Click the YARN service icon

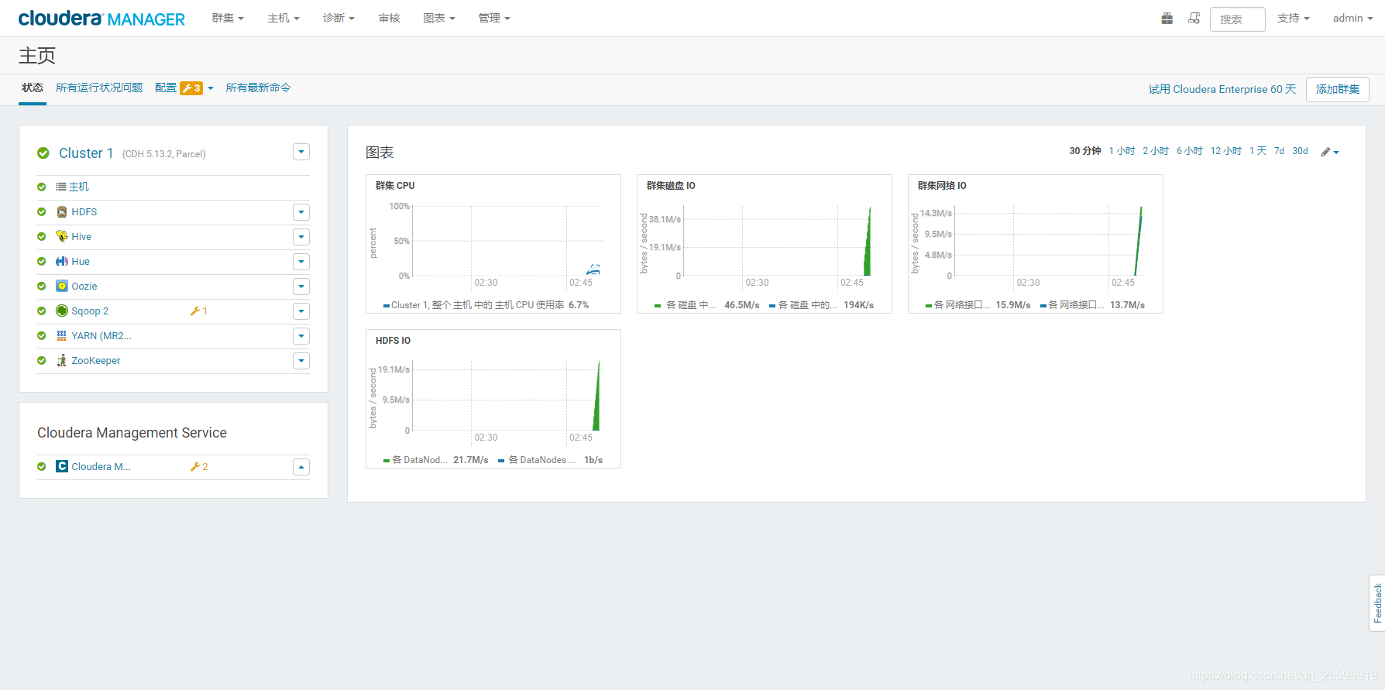62,336
